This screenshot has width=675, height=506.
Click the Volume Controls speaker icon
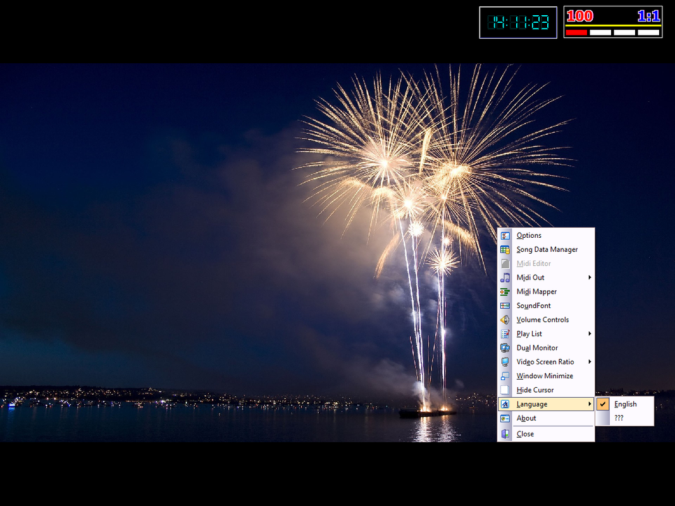coord(505,319)
